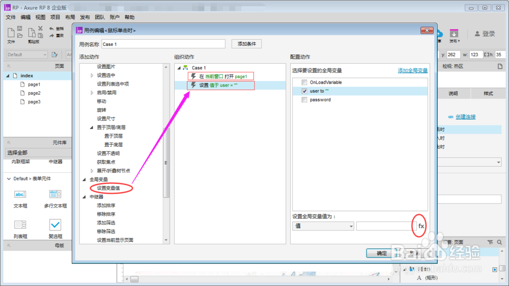Image resolution: width=509 pixels, height=286 pixels.
Task: Click the lock aspect ratio icon near h
Action: 487,55
